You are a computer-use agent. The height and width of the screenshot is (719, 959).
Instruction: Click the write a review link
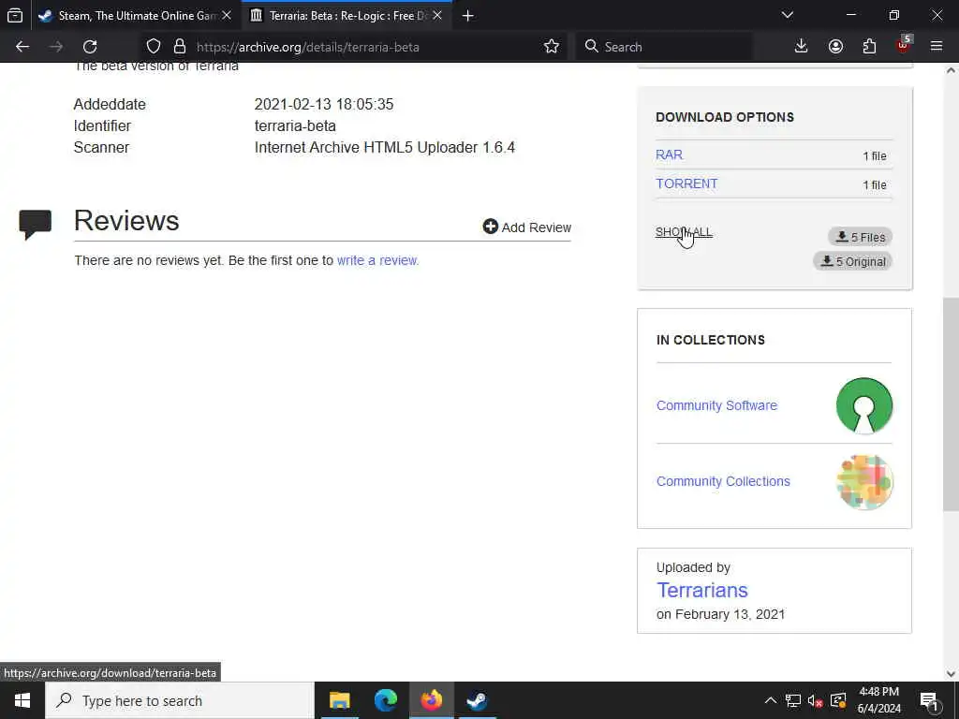(x=378, y=260)
